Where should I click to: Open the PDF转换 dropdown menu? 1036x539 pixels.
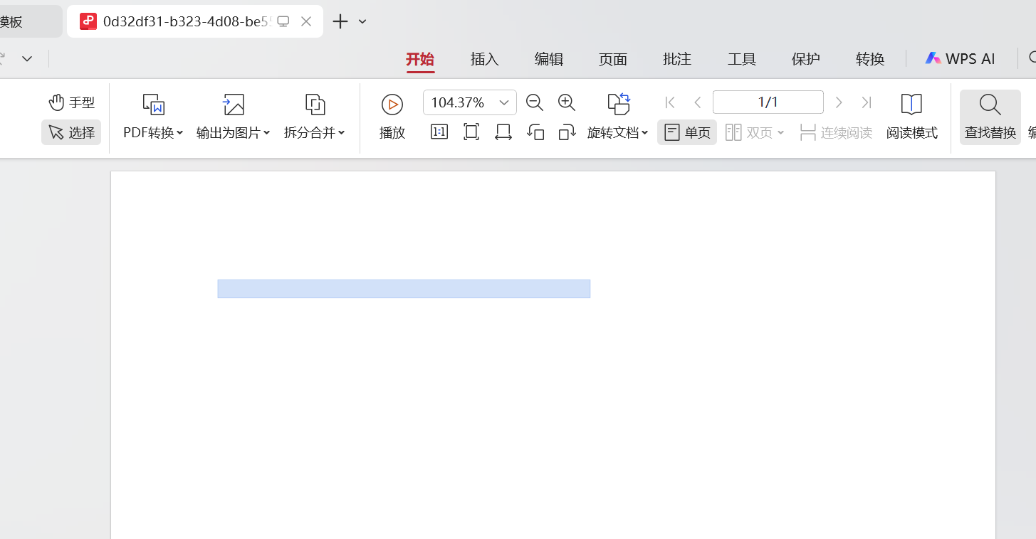[x=153, y=132]
